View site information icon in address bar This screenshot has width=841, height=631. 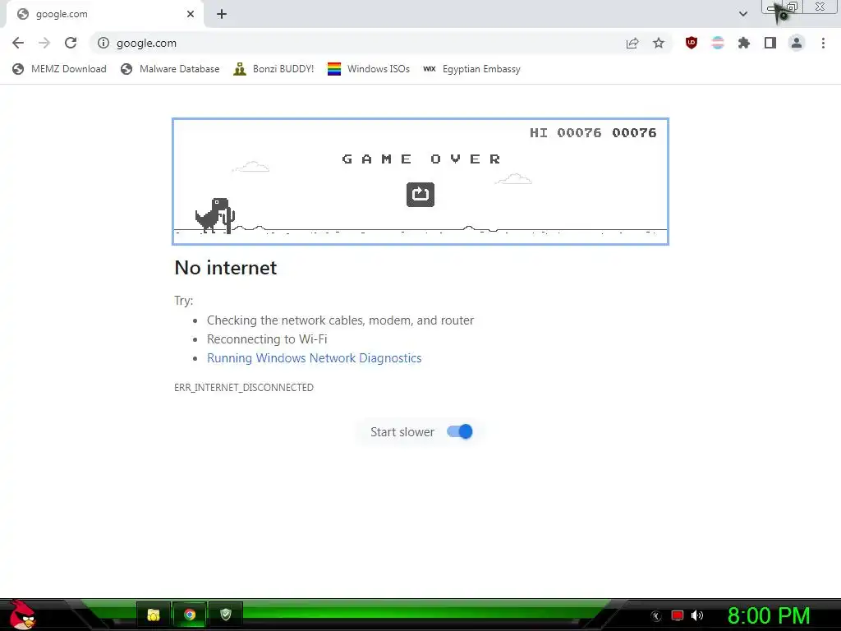click(x=103, y=43)
